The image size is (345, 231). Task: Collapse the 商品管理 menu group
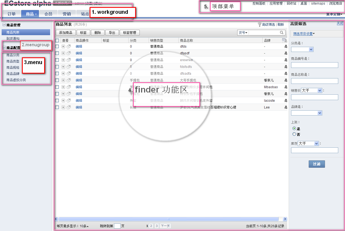(x=4, y=25)
